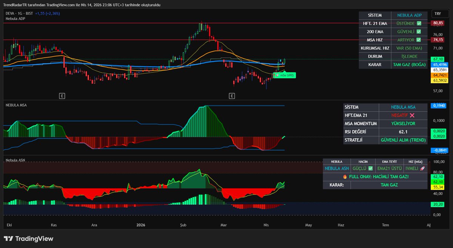
Task: Click the 55,34 yellow ASN label
Action: 438,187
